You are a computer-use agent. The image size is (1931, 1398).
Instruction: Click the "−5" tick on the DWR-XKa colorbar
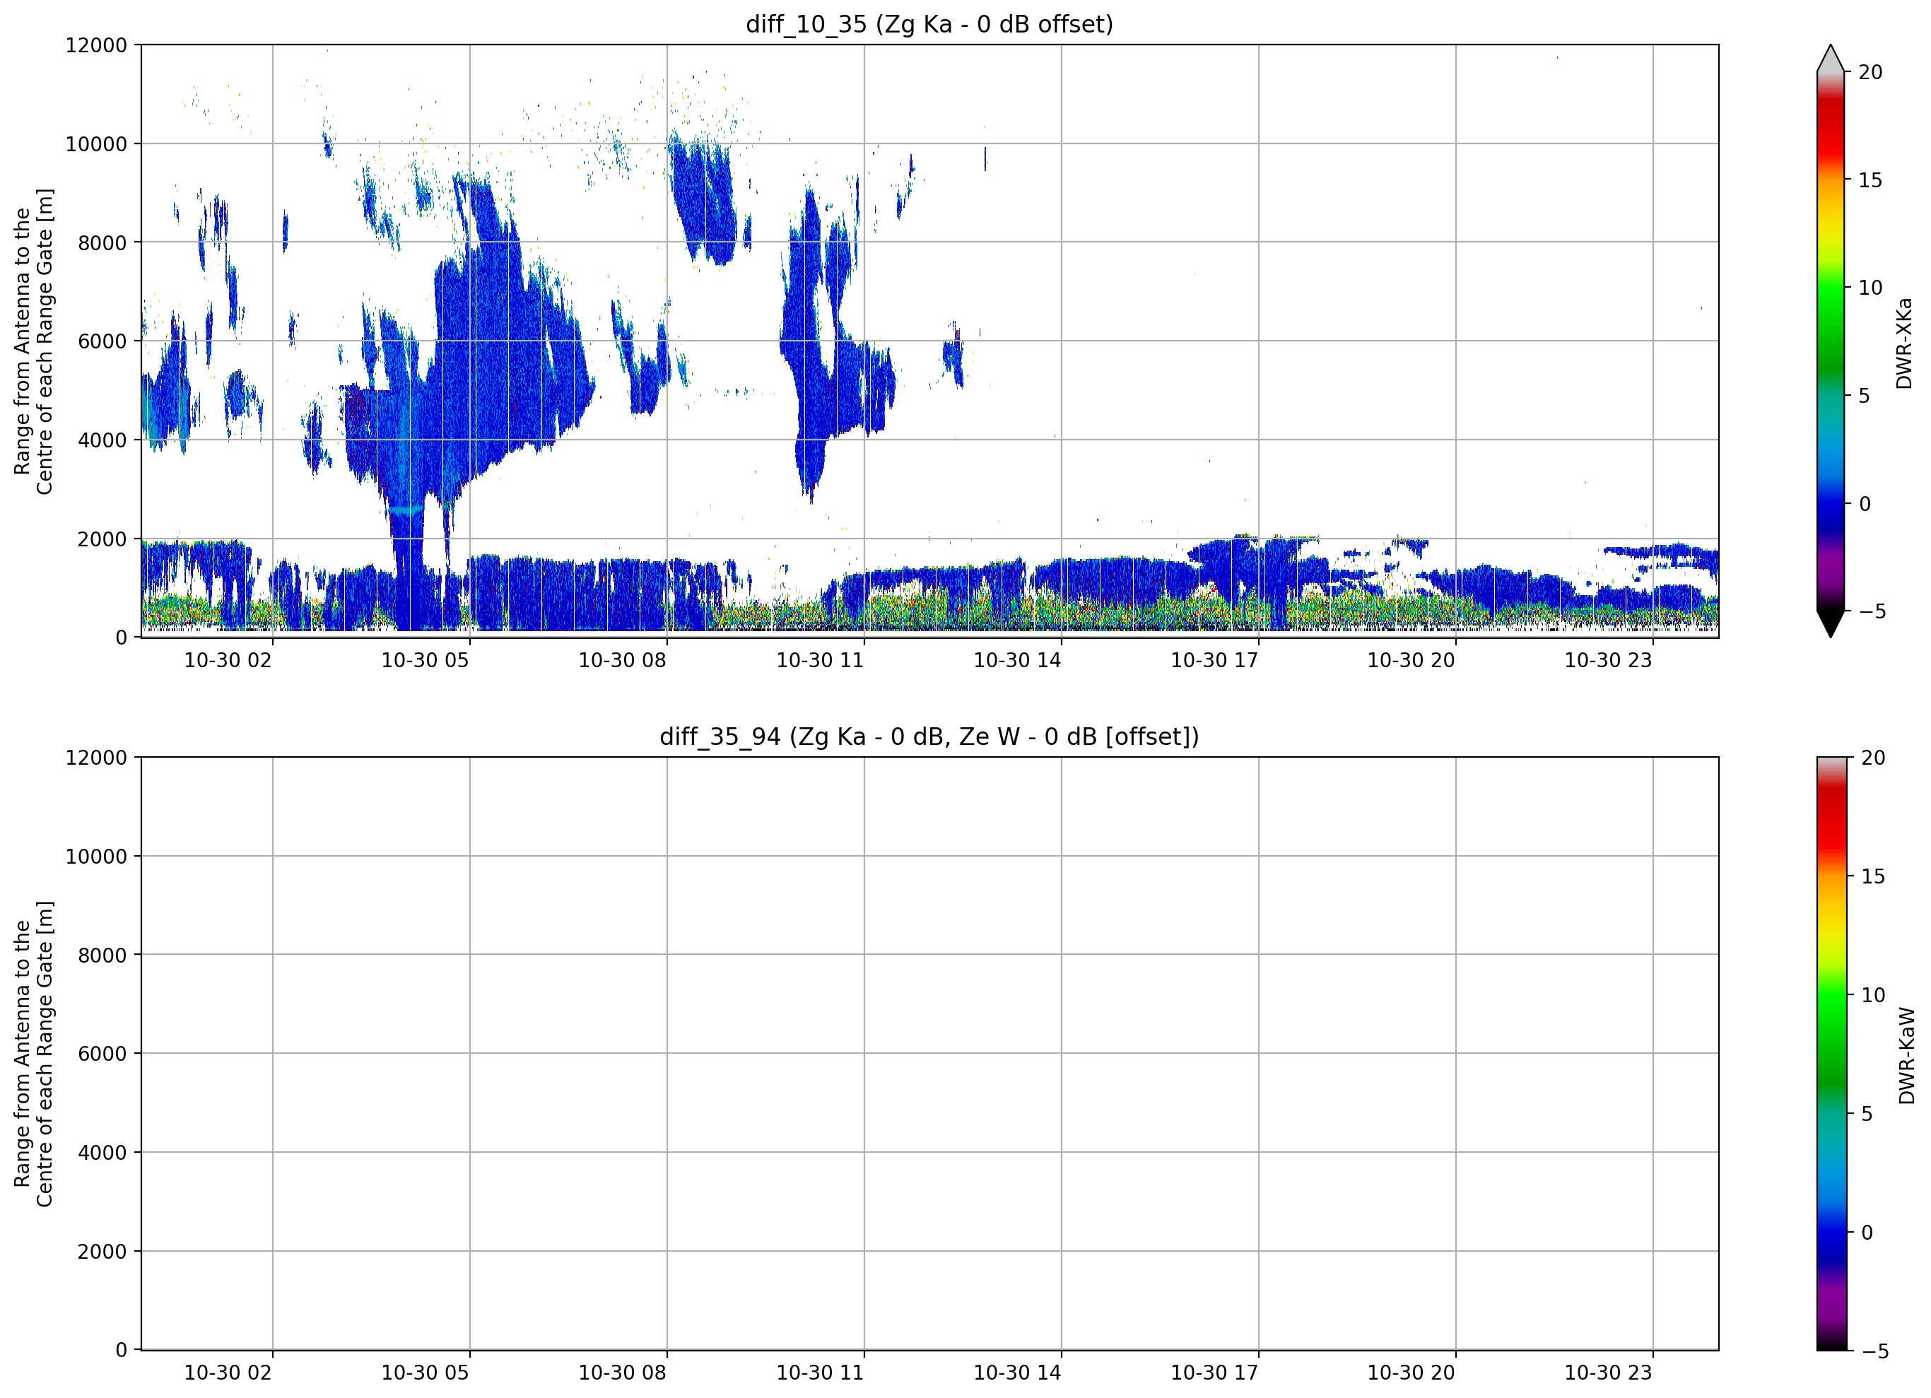pos(1872,611)
